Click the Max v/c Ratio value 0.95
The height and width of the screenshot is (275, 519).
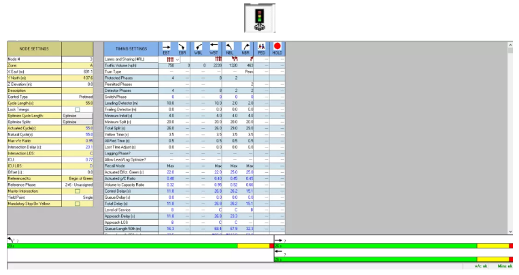pos(77,141)
